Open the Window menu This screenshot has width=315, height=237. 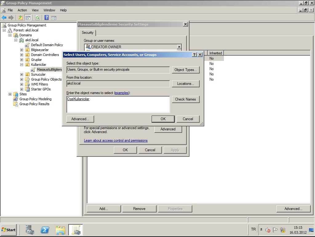[49, 10]
